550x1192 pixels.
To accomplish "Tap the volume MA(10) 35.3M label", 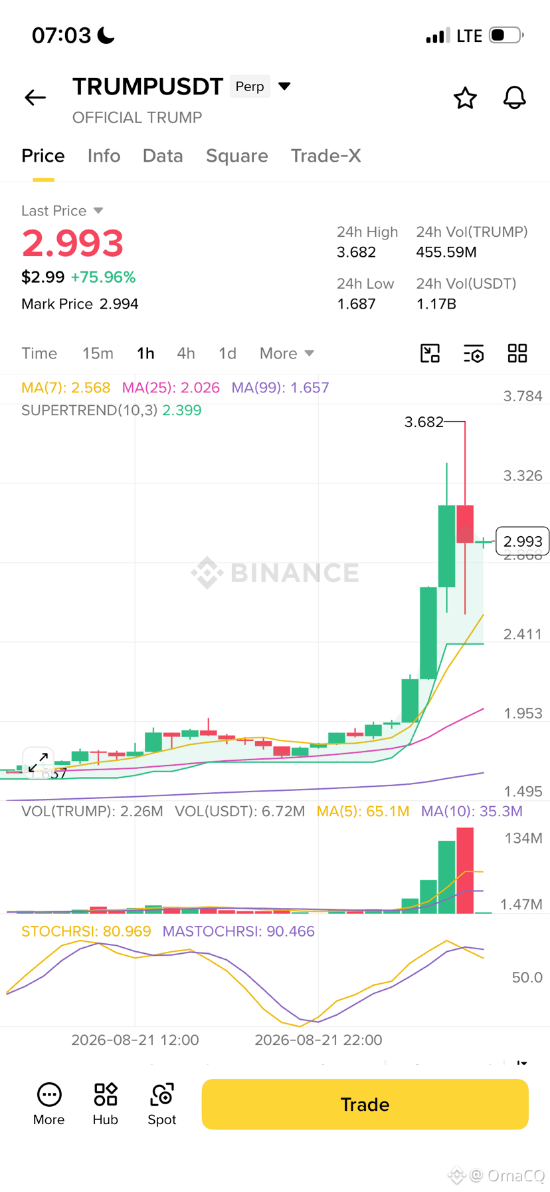I will coord(472,812).
